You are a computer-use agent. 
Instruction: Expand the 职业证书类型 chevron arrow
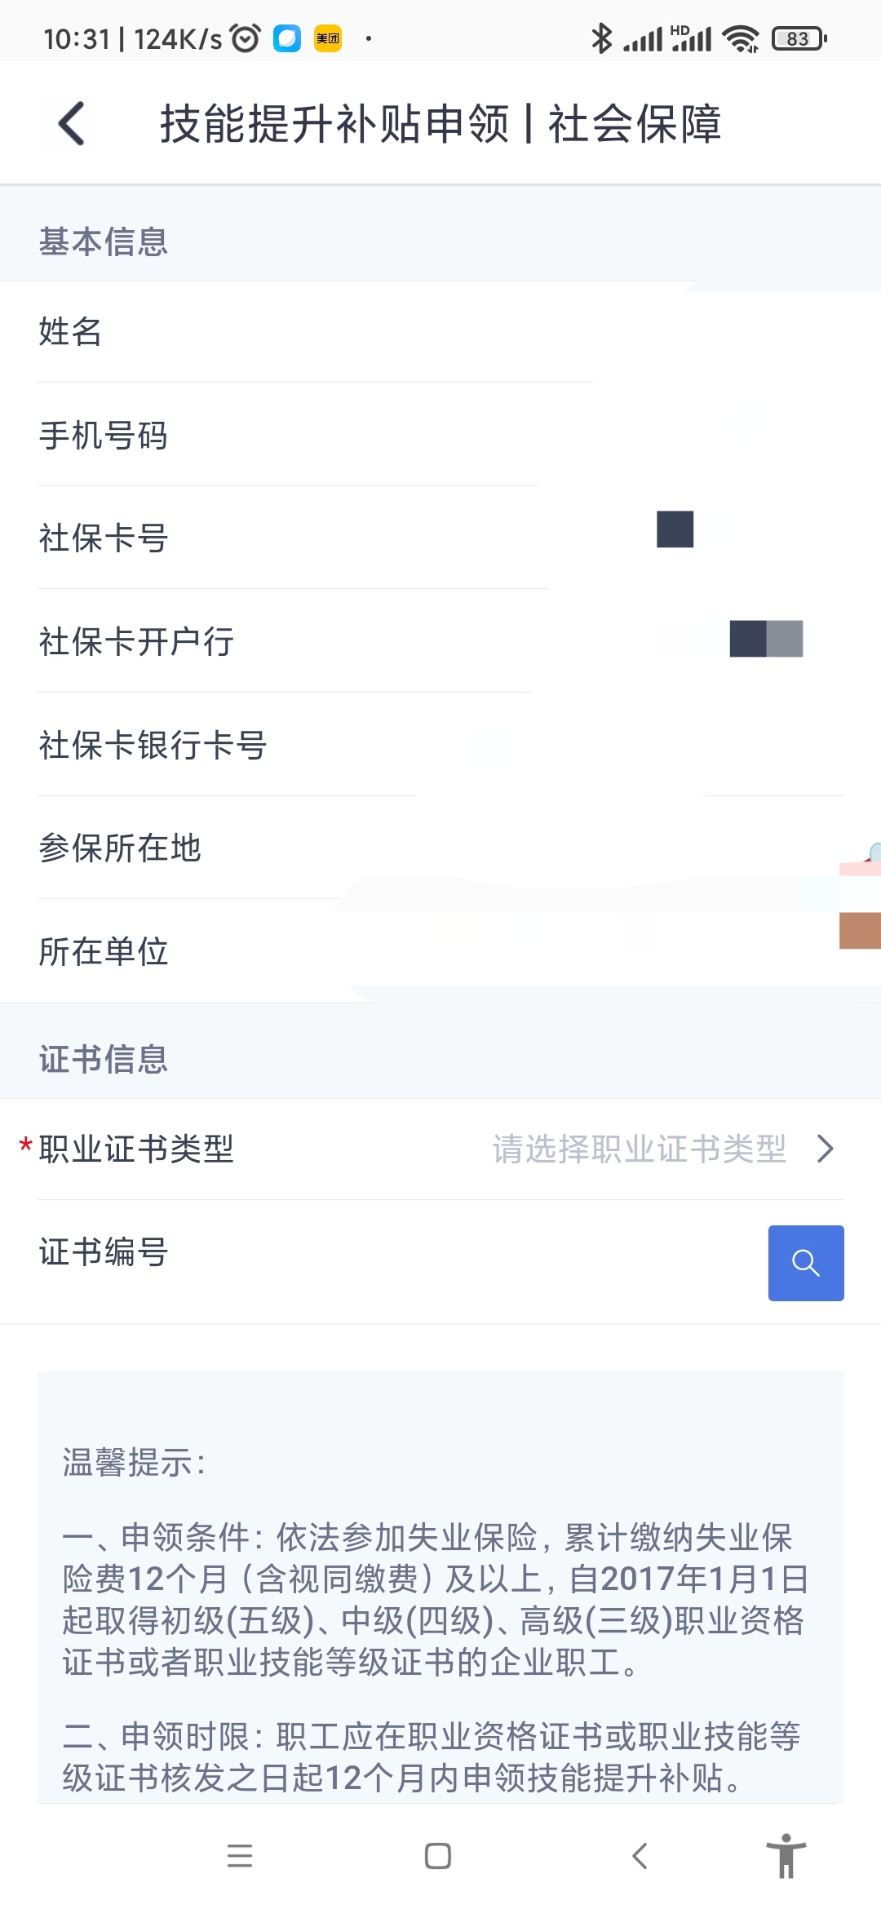826,1149
